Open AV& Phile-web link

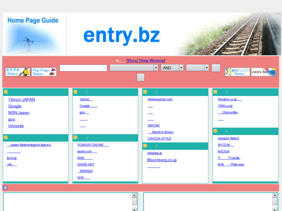(x=231, y=164)
